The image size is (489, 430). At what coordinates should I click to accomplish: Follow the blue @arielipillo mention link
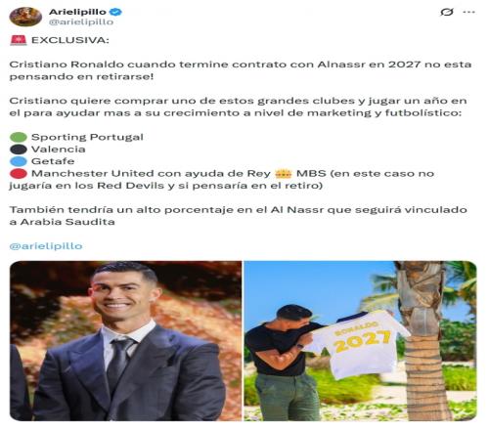(46, 246)
